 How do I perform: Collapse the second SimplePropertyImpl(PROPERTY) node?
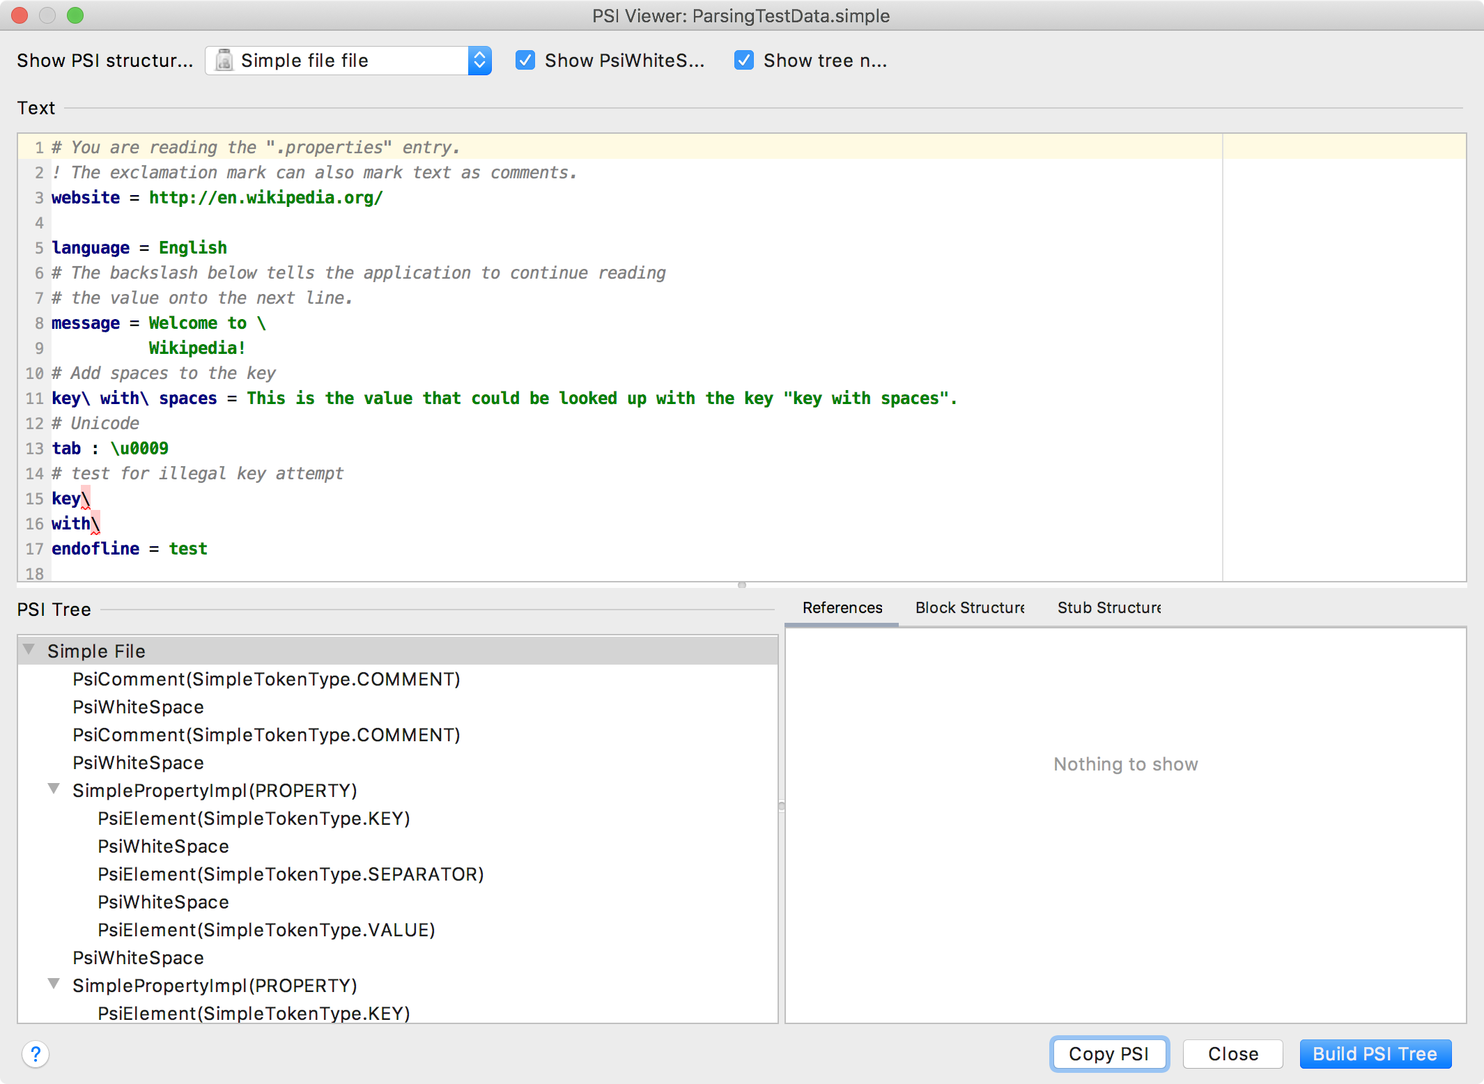click(54, 984)
